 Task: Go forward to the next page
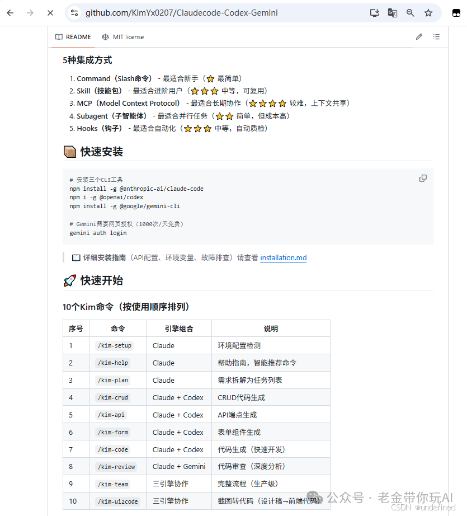[30, 13]
